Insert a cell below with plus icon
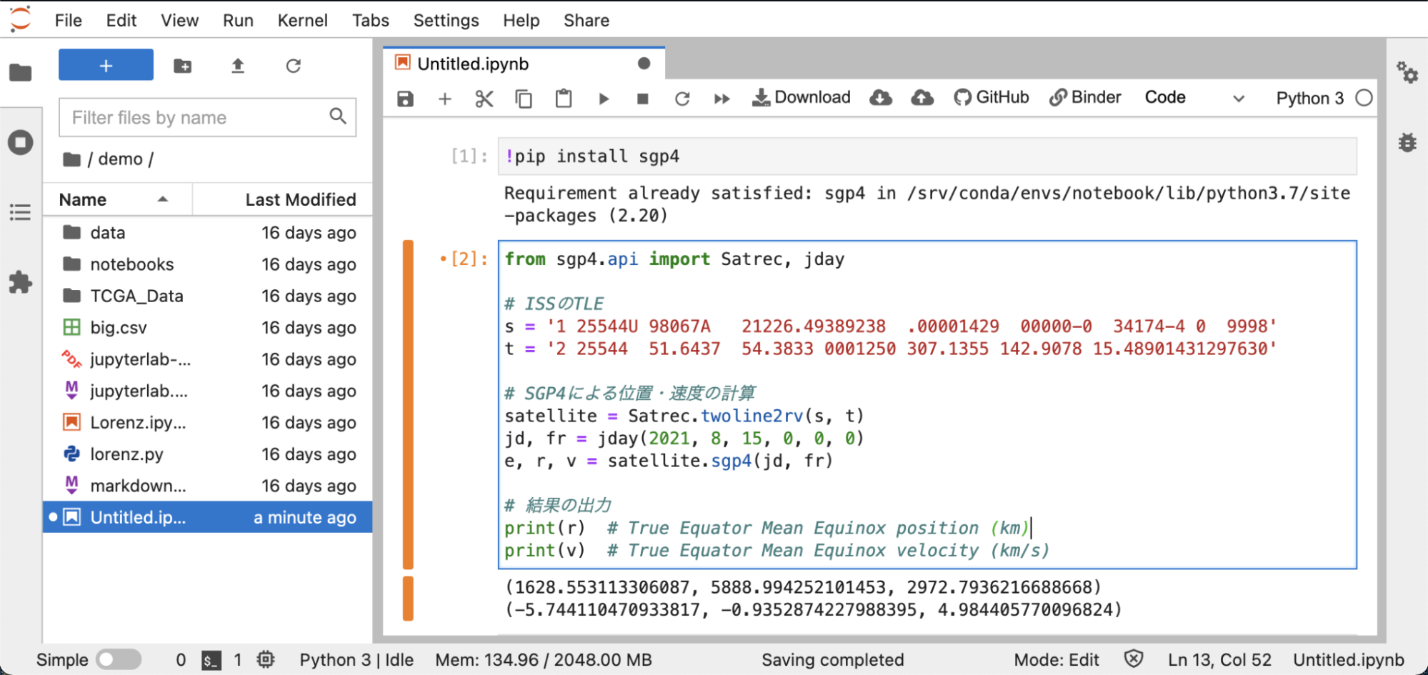Screen dimensions: 1428x675 click(x=444, y=99)
